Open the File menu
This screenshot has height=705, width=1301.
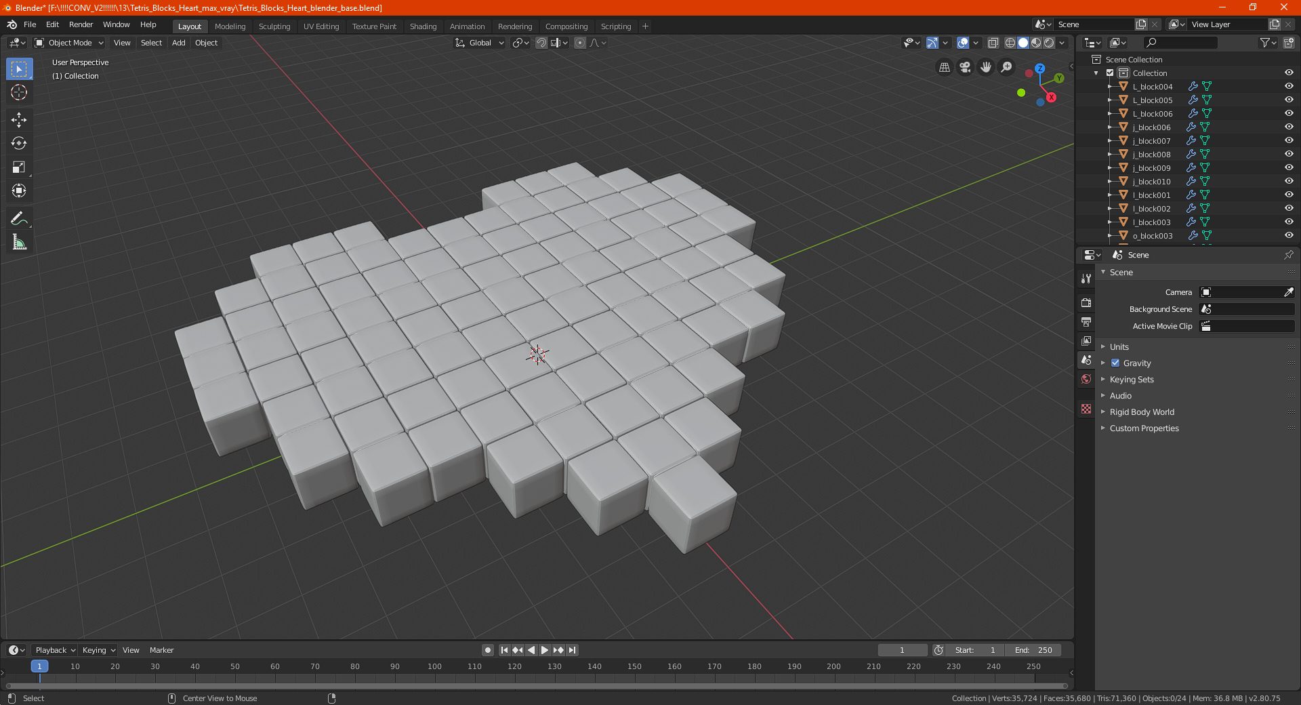click(30, 24)
